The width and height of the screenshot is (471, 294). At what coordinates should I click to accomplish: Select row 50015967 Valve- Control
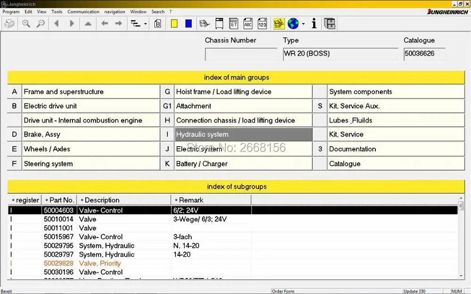tap(233, 237)
